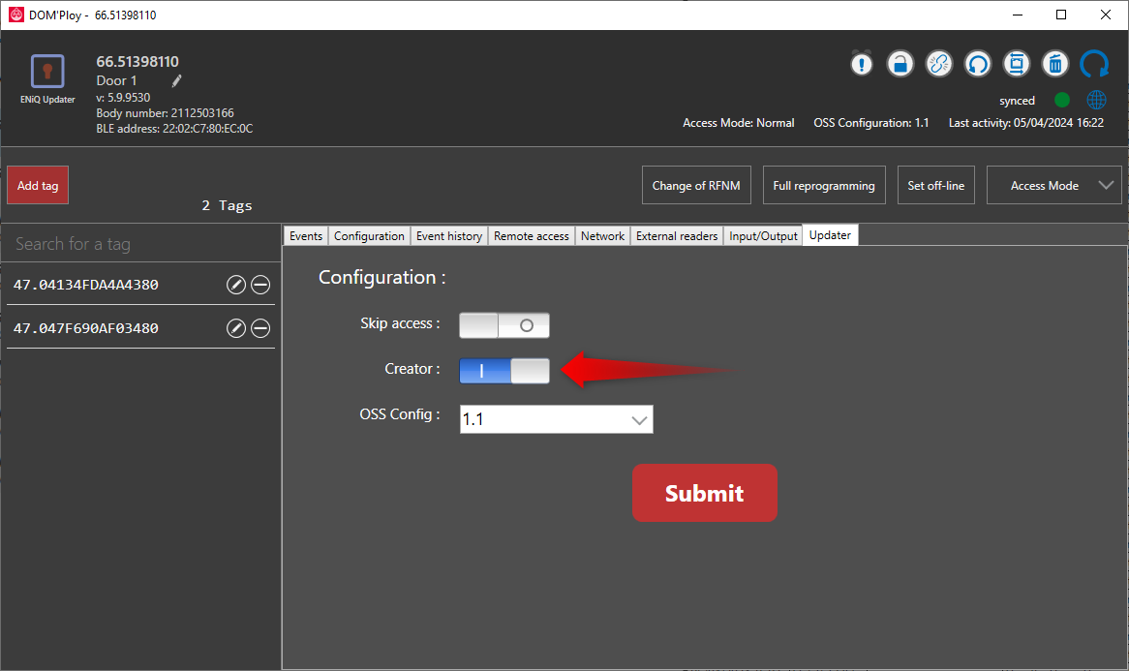Click the Add tag button
1129x671 pixels.
[x=38, y=186]
